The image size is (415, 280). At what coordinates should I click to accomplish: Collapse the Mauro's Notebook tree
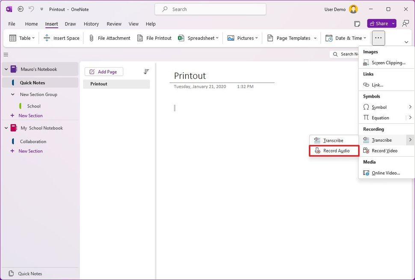[6, 69]
